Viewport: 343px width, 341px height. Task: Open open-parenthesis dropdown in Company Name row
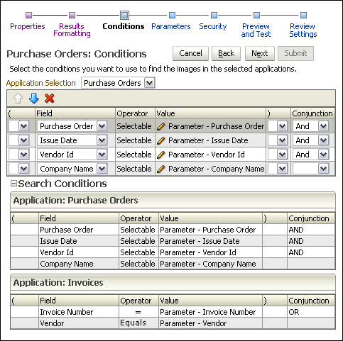pyautogui.click(x=24, y=169)
